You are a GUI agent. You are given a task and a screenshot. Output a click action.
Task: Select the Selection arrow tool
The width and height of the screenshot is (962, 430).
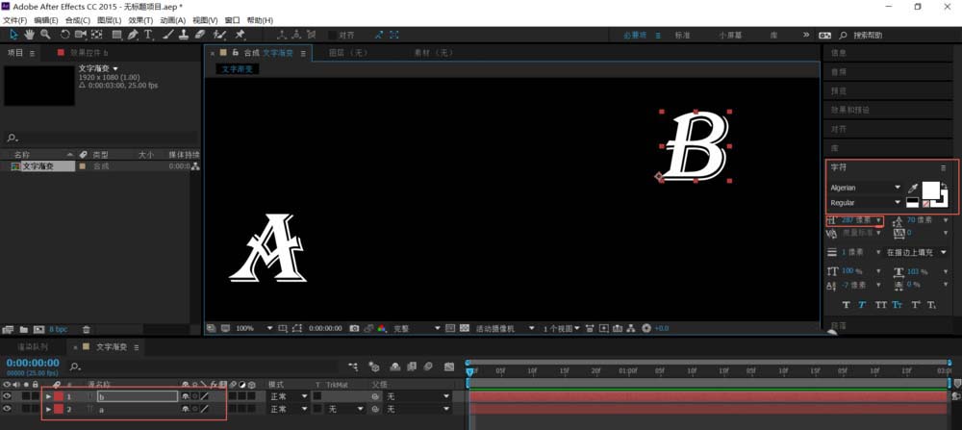13,35
